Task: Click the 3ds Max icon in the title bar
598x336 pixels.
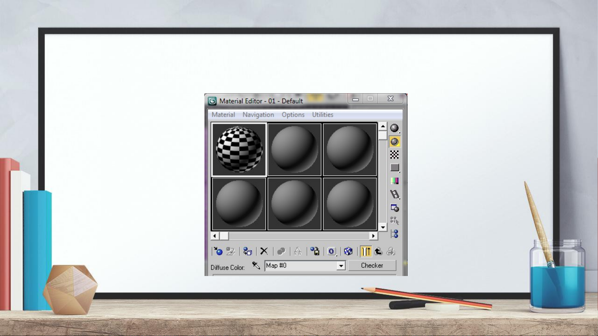Action: point(212,101)
